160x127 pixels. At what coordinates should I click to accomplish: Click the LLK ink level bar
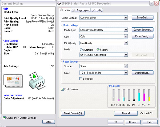pos(114,95)
